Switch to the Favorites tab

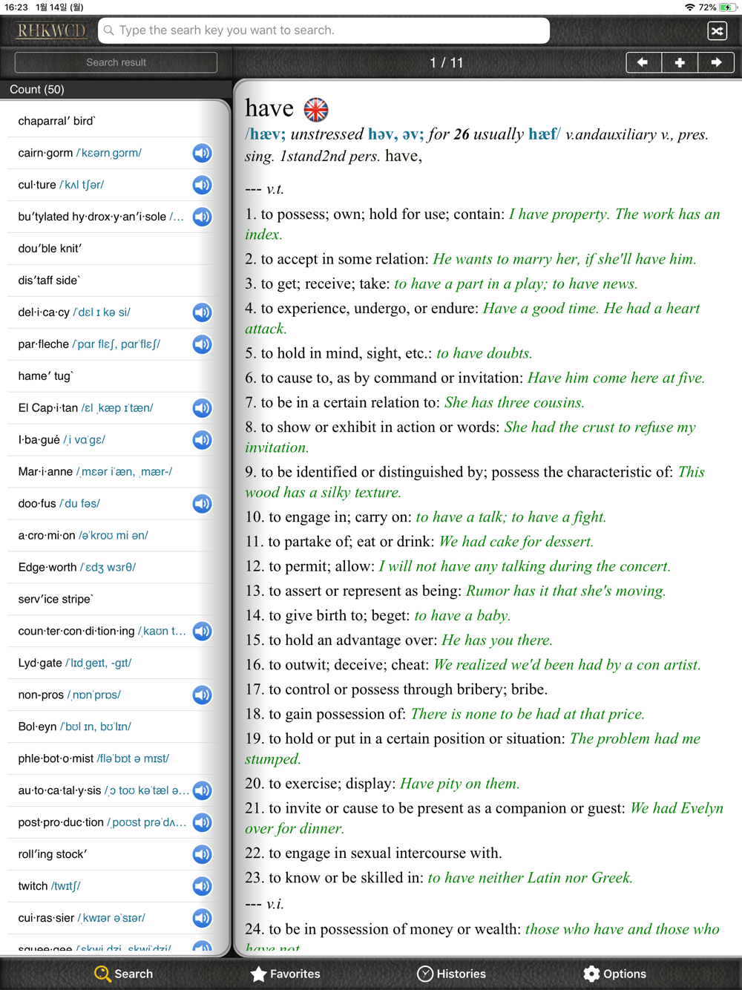(286, 974)
